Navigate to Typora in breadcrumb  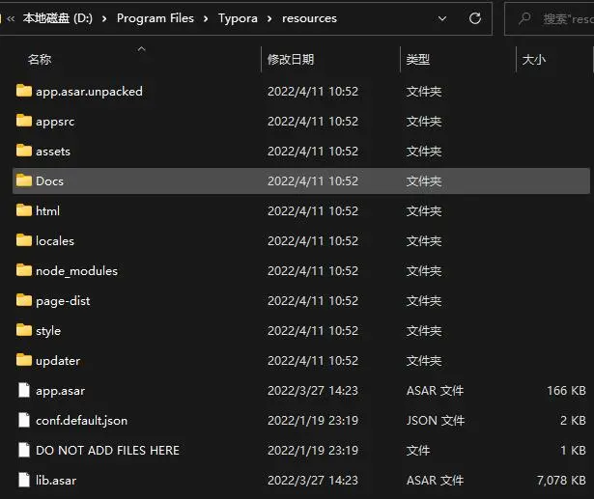[x=238, y=18]
